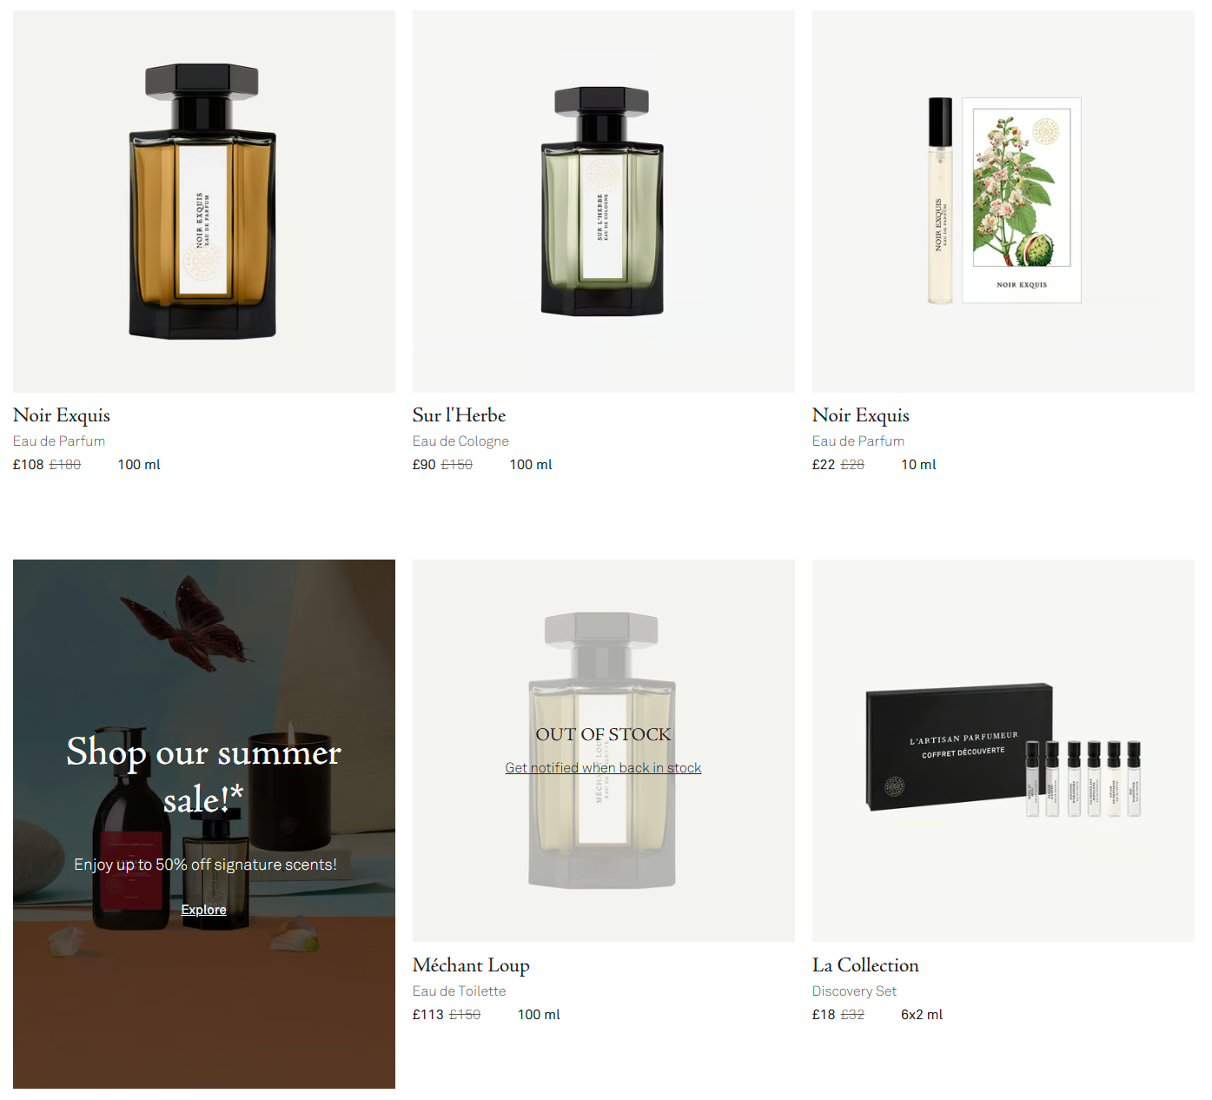Open the Noir Exquis 10 ml travel spray image

coord(1003,202)
